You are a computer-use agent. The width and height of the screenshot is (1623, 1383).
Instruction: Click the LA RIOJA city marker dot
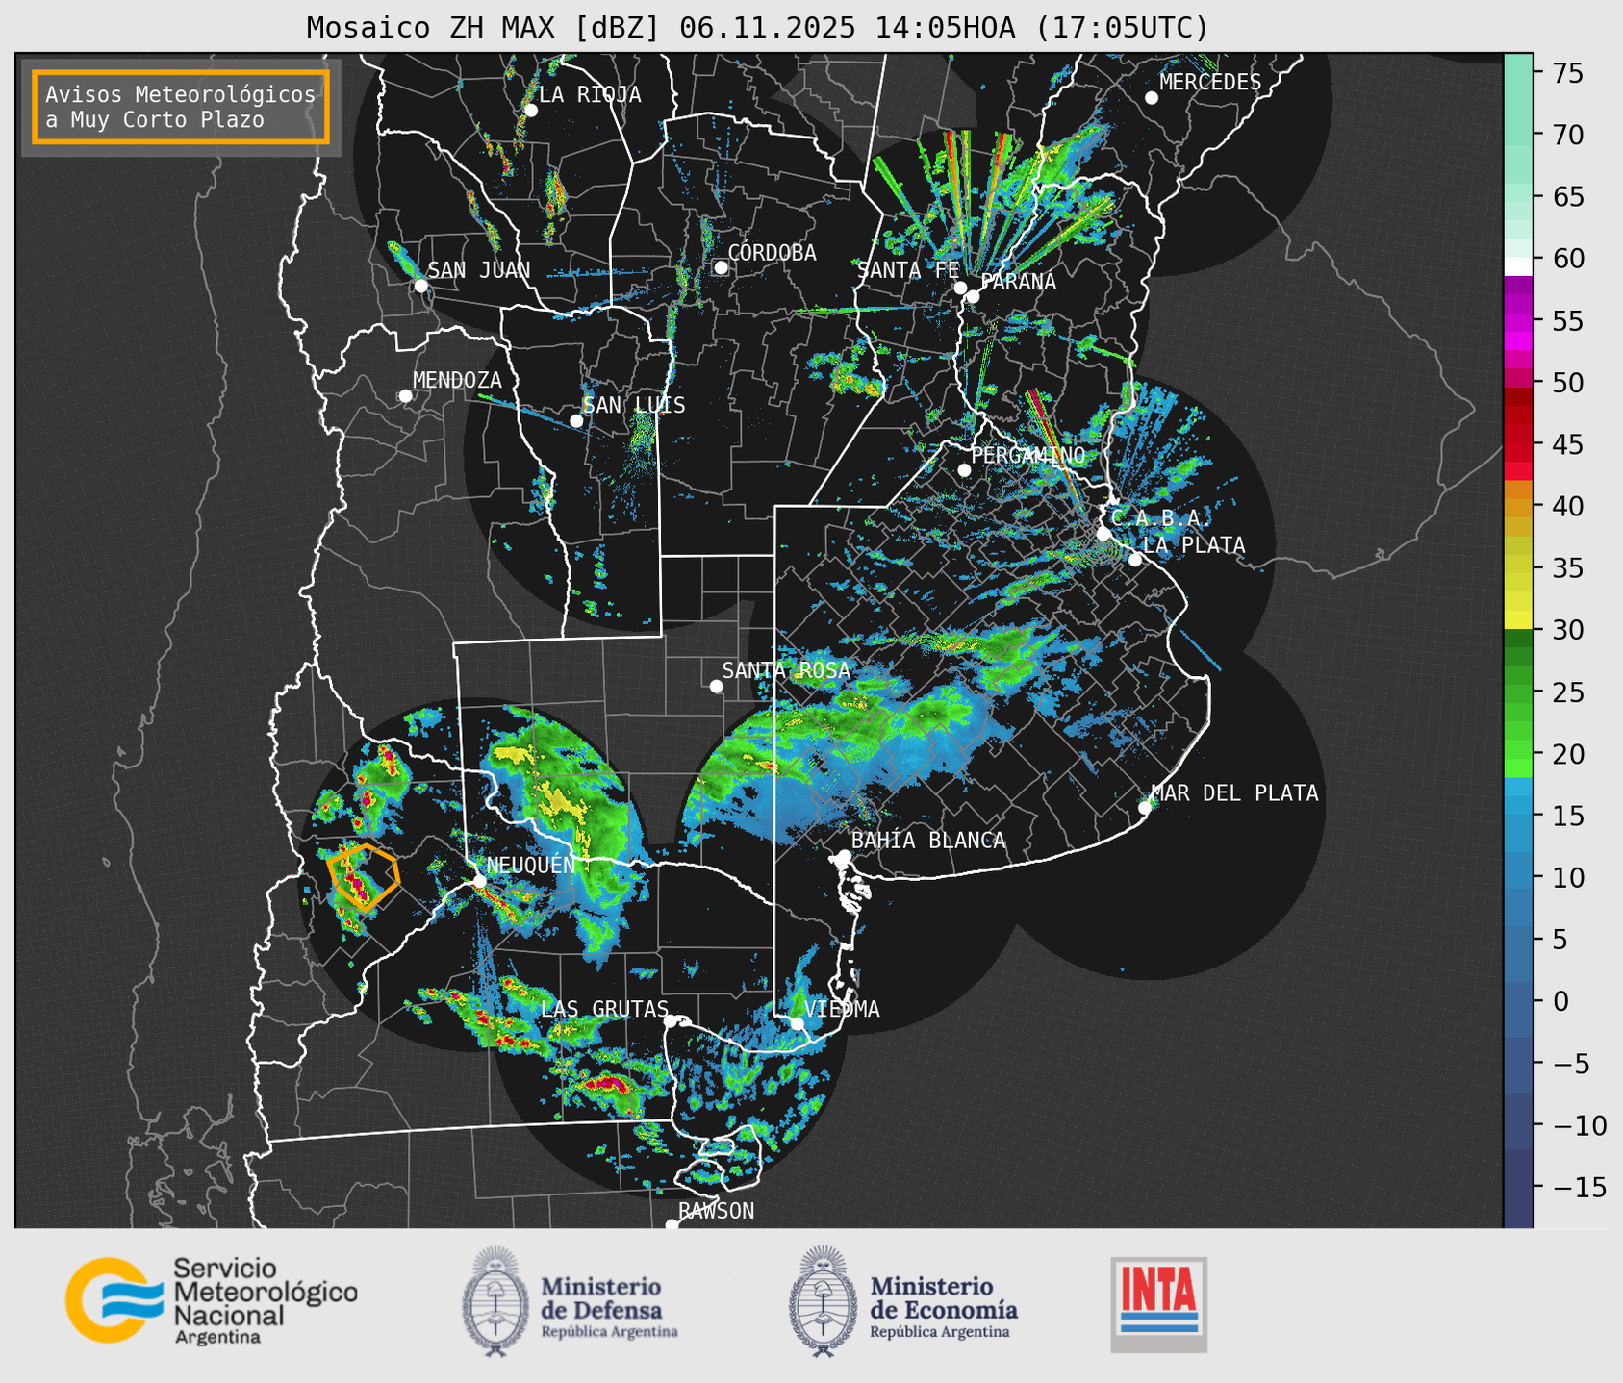point(530,111)
